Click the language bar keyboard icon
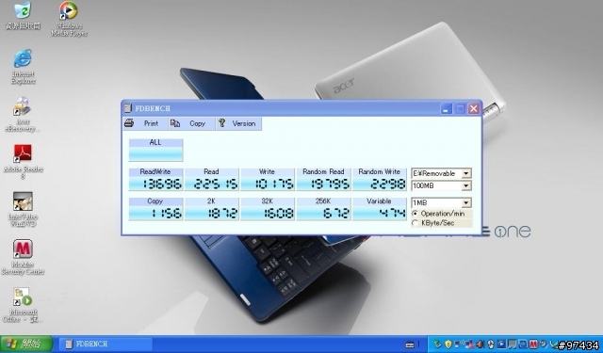This screenshot has width=603, height=353. click(x=410, y=345)
